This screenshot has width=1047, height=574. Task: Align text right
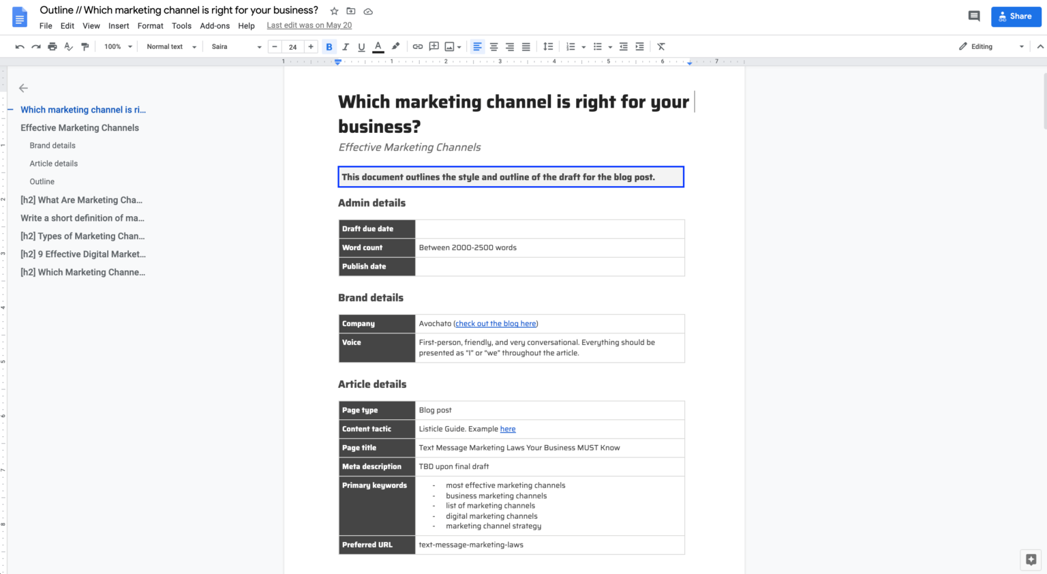point(510,46)
